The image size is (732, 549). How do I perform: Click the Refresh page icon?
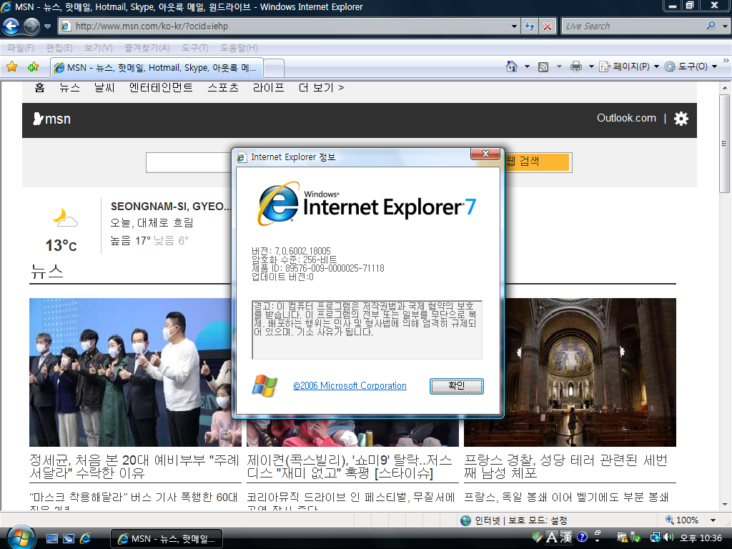pos(530,26)
